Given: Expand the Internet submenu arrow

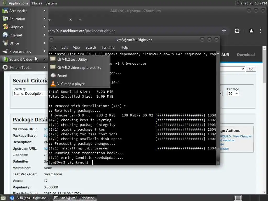Looking at the screenshot, I should (x=44, y=35).
